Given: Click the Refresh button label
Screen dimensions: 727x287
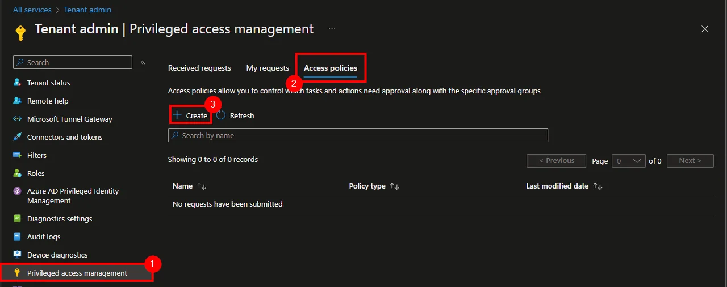Looking at the screenshot, I should 242,115.
